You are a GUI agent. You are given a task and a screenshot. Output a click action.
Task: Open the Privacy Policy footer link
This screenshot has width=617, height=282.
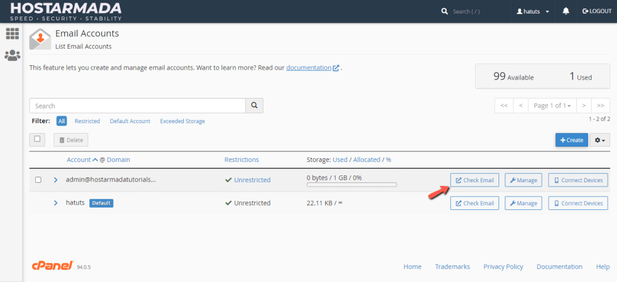click(x=503, y=267)
